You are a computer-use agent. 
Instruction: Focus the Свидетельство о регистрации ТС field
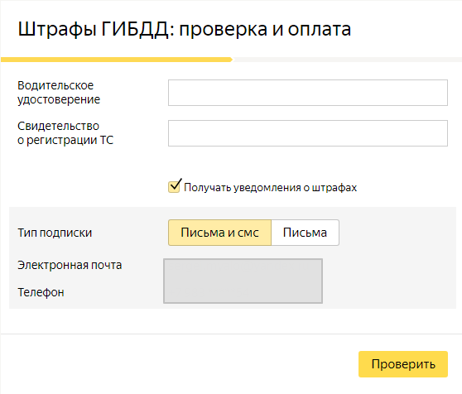pyautogui.click(x=308, y=133)
